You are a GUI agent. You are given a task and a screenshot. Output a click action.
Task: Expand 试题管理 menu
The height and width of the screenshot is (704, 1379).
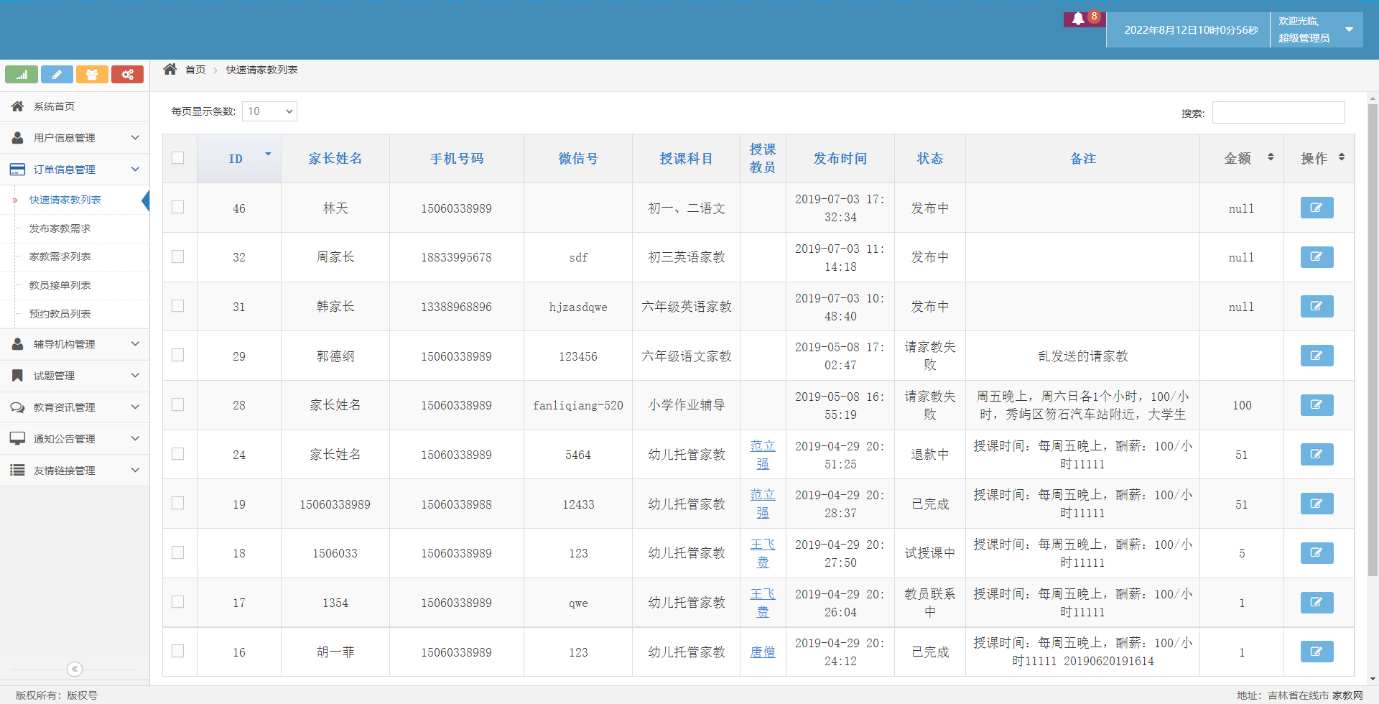pyautogui.click(x=75, y=376)
